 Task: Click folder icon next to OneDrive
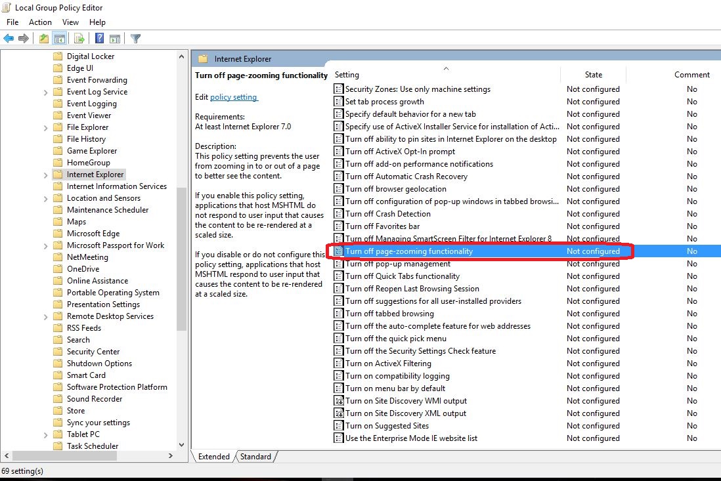[58, 269]
